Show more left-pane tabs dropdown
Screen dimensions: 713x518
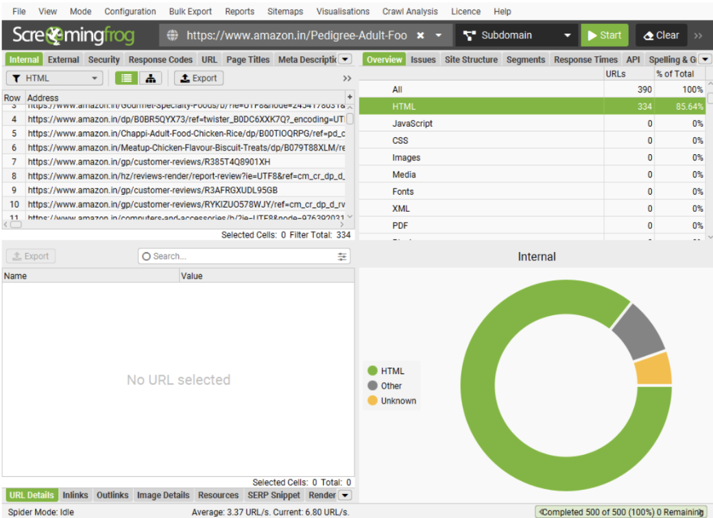click(345, 59)
